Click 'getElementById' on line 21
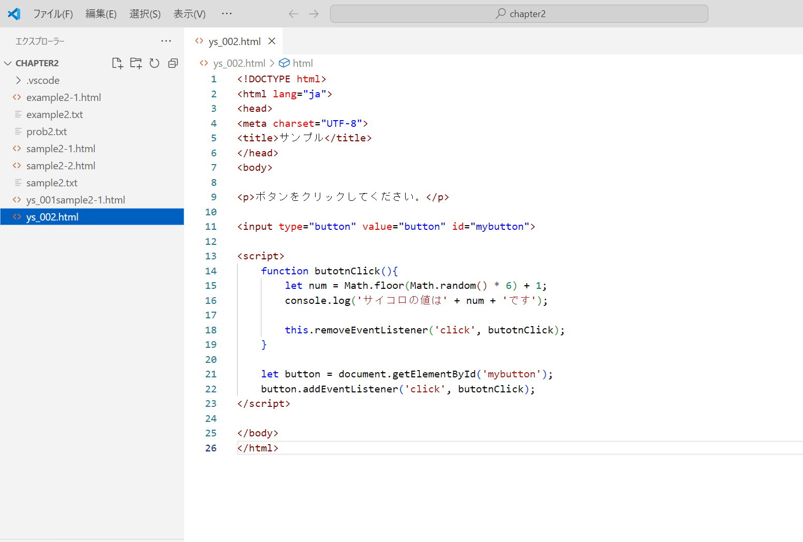Screen dimensions: 803x542 [434, 374]
